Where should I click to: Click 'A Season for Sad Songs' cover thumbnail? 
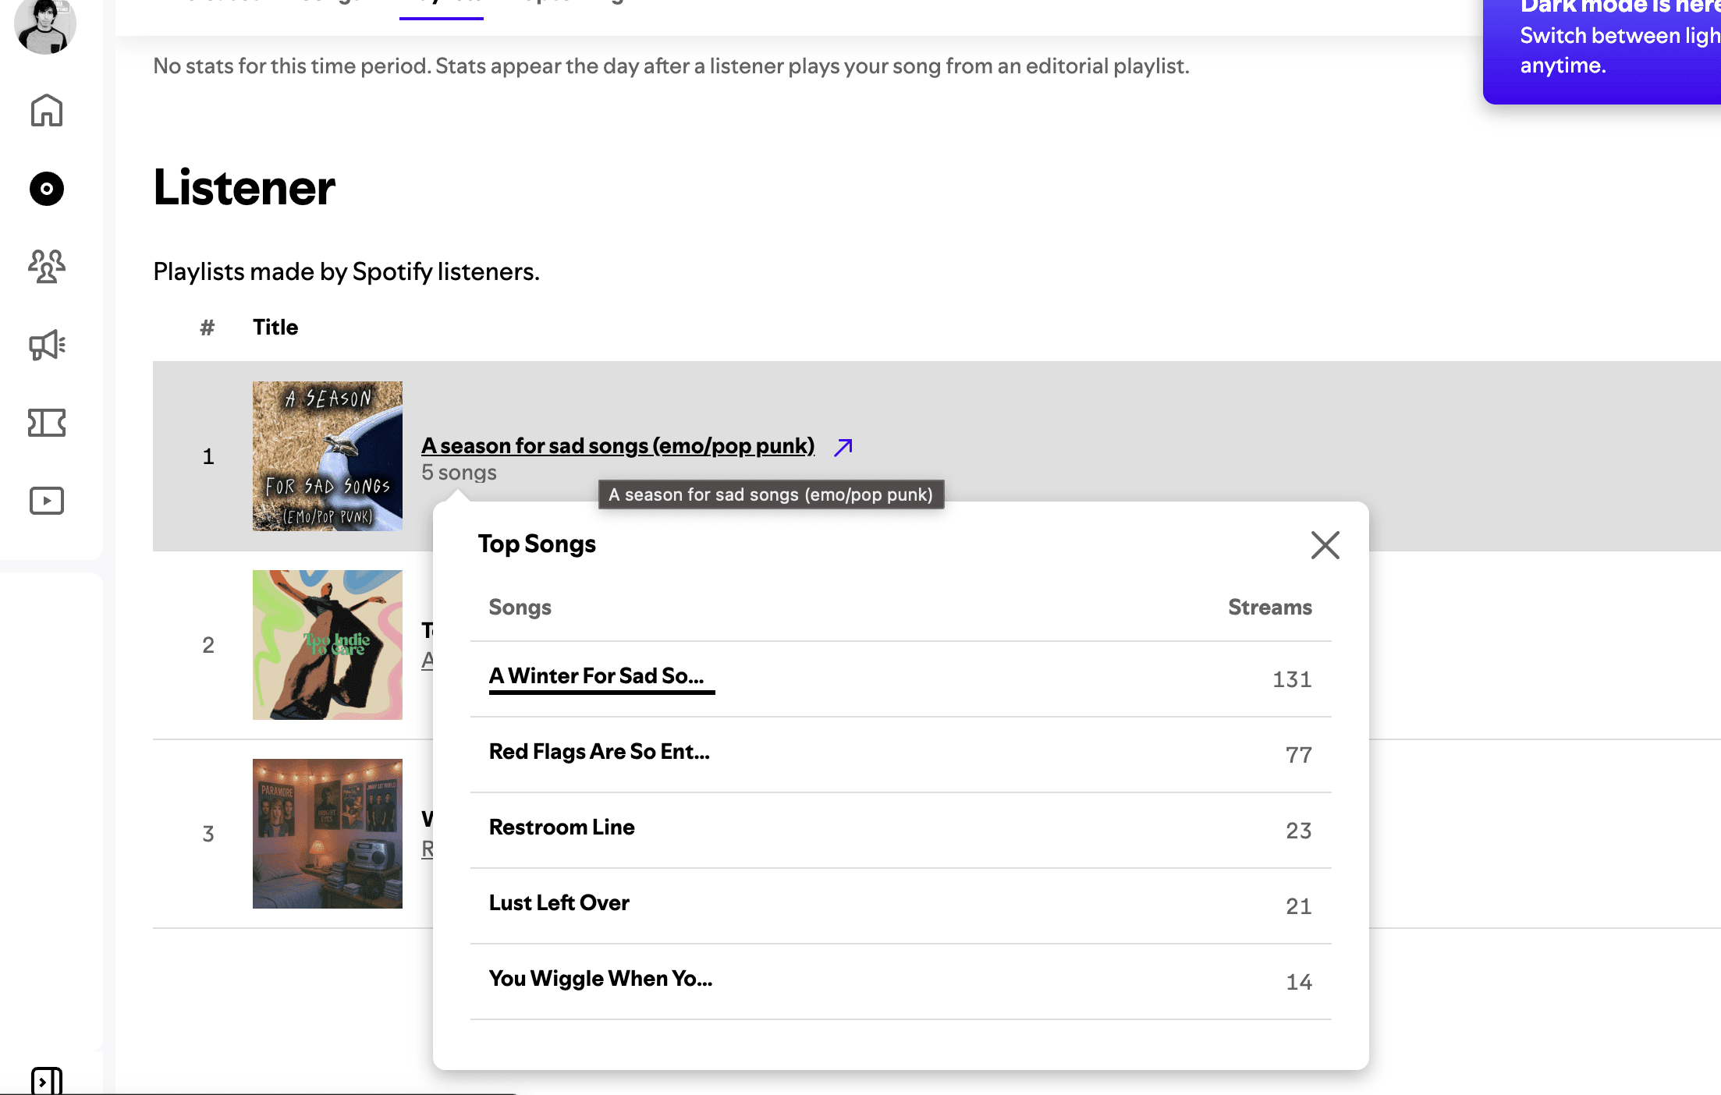click(x=328, y=456)
